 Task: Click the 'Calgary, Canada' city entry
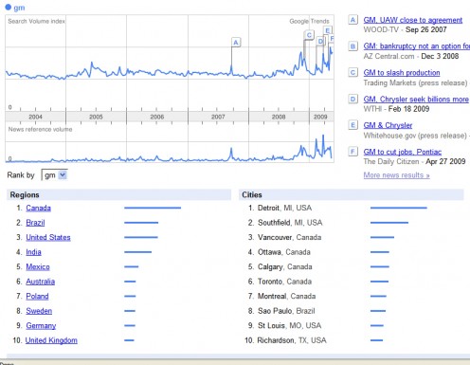coord(284,266)
